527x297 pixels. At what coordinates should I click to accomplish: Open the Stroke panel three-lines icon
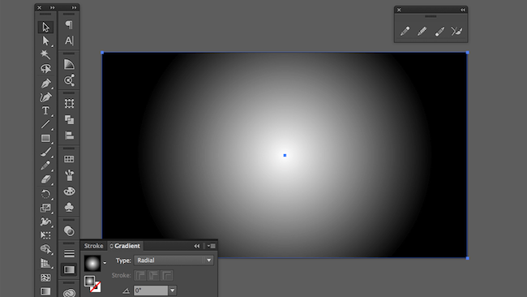69,253
